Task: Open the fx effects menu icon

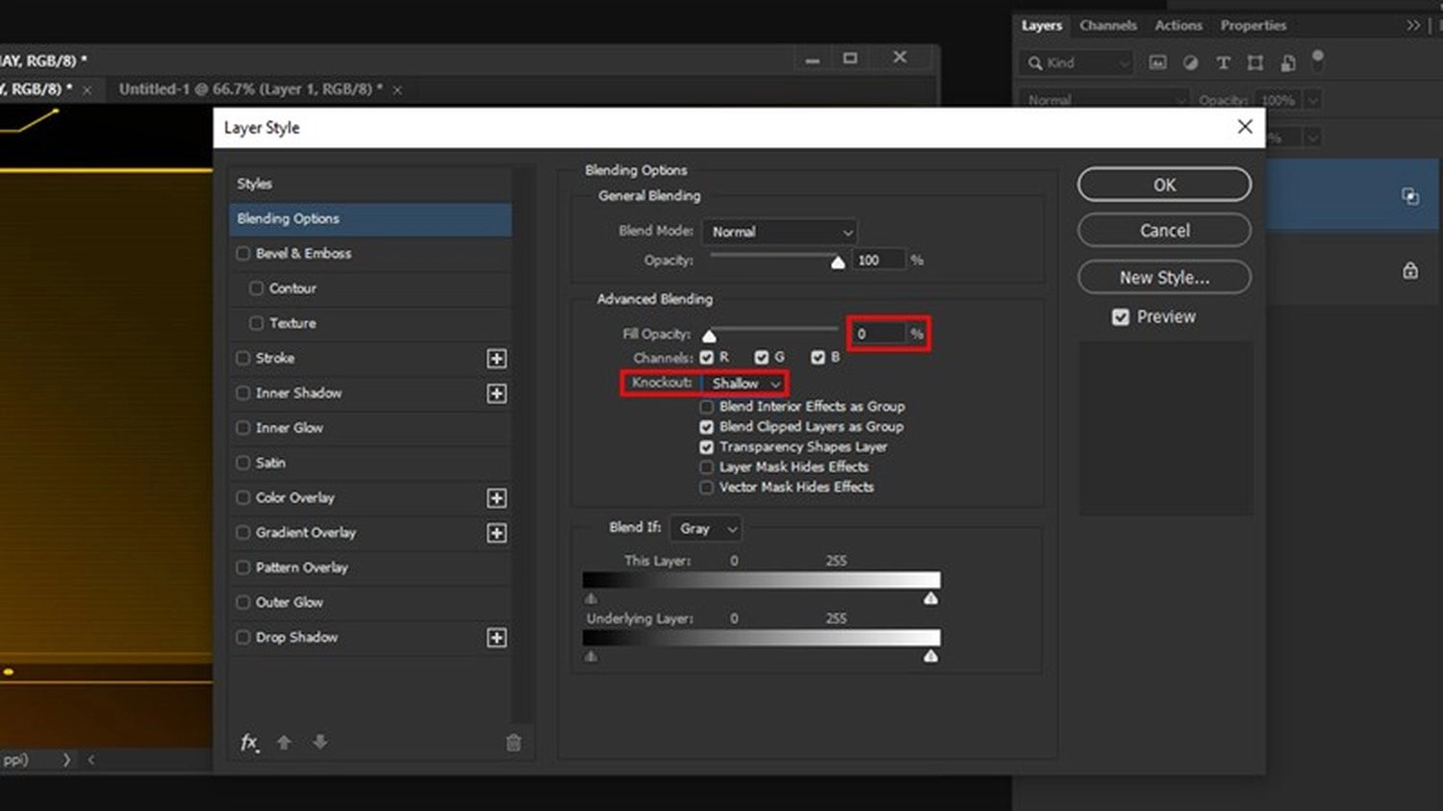Action: [x=249, y=742]
